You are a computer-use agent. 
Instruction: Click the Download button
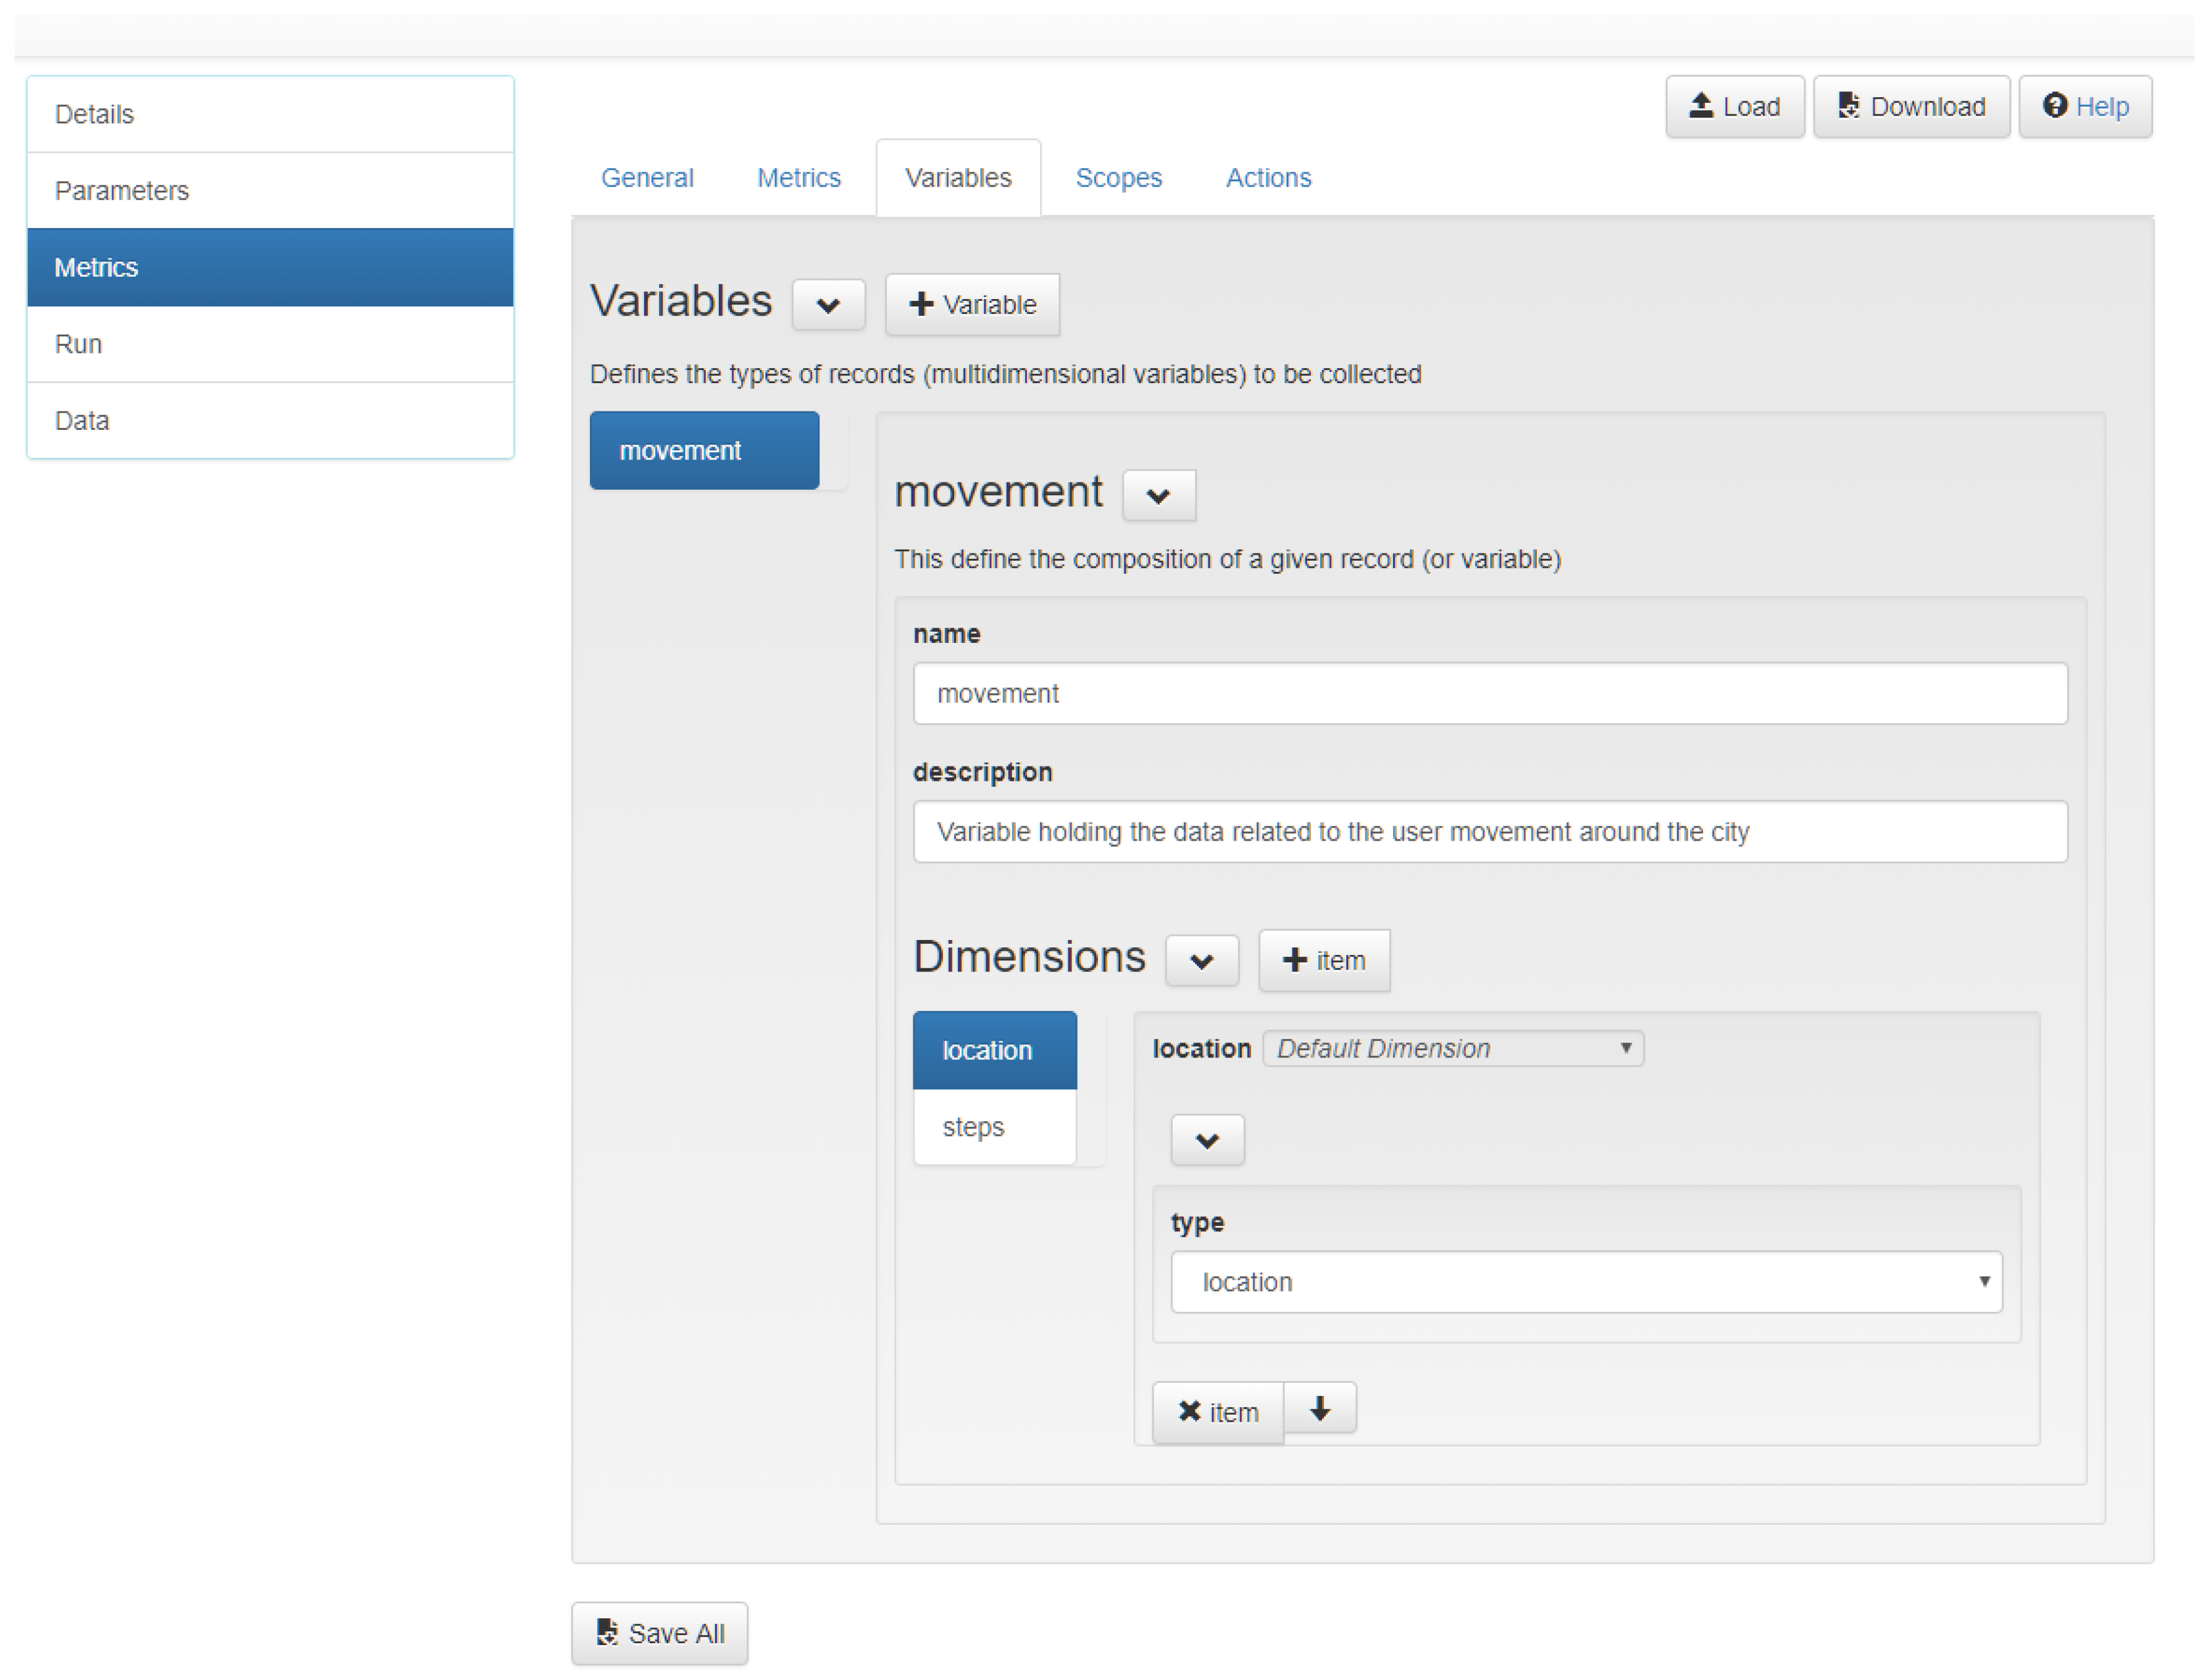[1911, 106]
